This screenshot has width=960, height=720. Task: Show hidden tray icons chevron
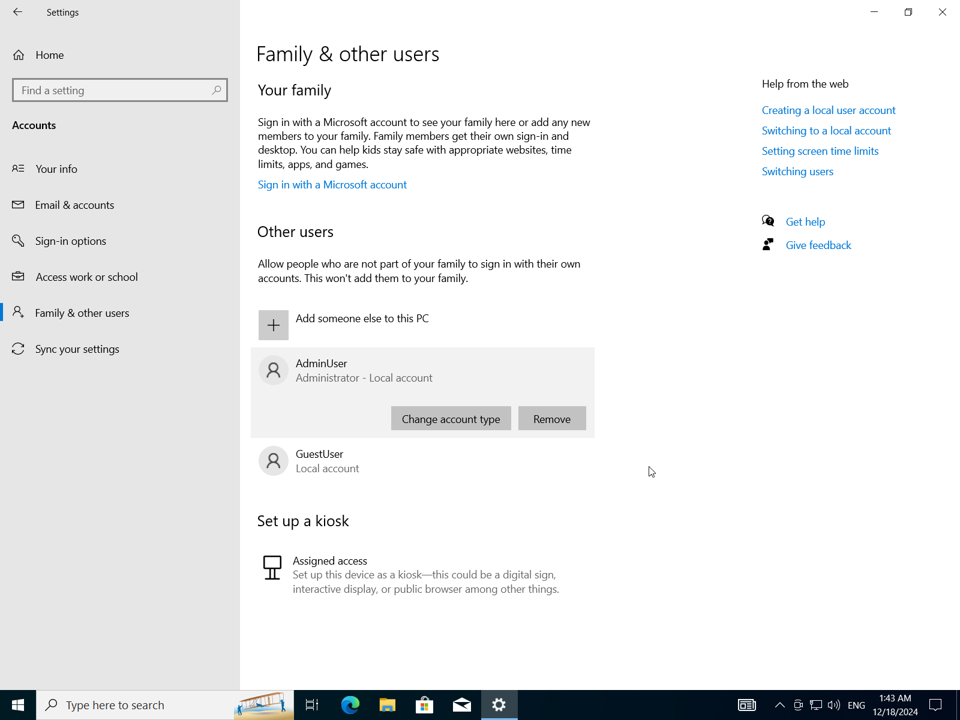tap(780, 705)
